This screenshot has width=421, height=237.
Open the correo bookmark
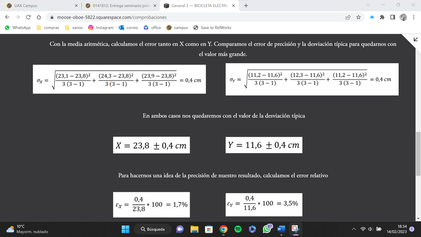(x=129, y=28)
